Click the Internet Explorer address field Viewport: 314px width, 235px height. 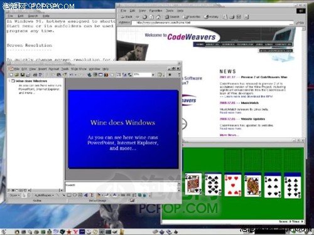(x=212, y=23)
